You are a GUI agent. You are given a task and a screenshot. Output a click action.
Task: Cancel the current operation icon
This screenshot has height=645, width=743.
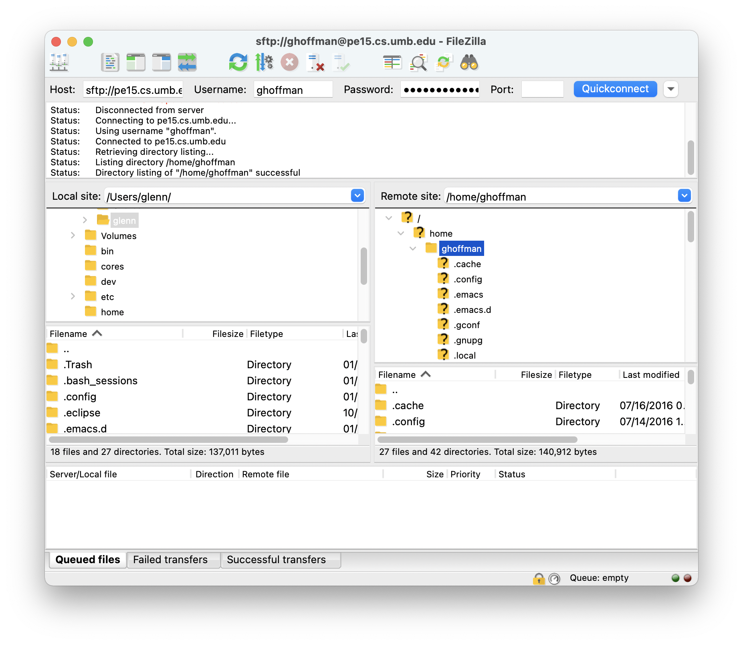point(290,63)
